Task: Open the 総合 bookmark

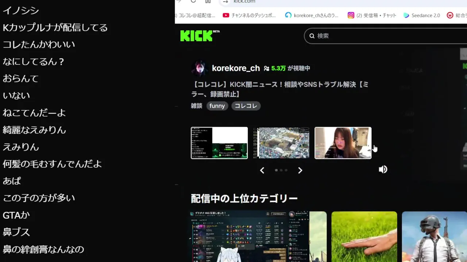Action: pos(457,15)
